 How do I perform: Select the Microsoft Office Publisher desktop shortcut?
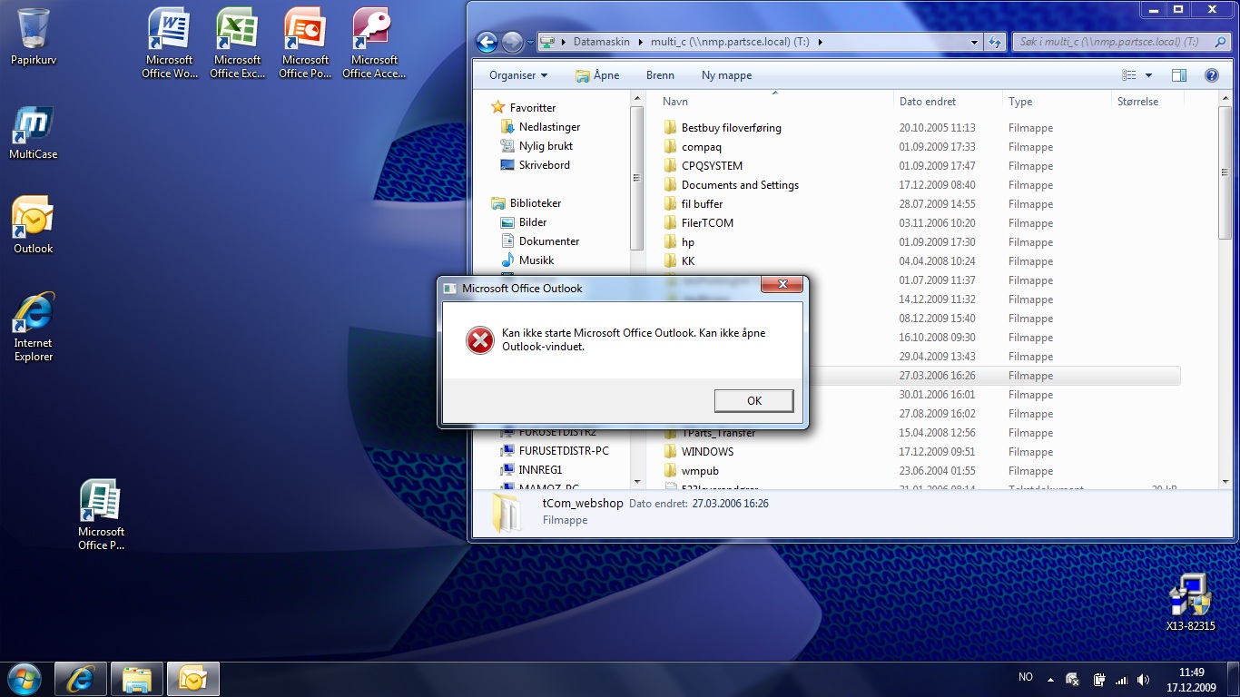(x=101, y=515)
